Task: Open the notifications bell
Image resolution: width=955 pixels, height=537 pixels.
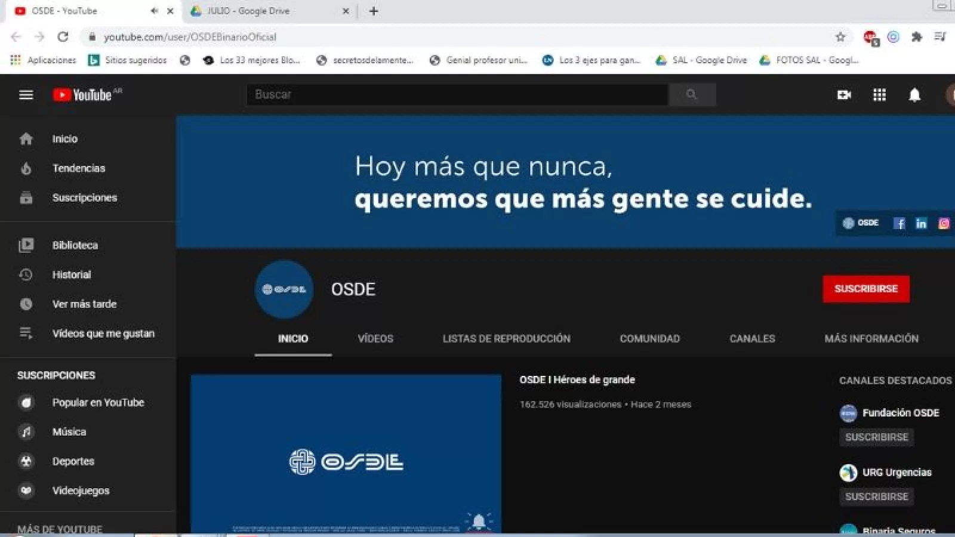Action: coord(914,95)
